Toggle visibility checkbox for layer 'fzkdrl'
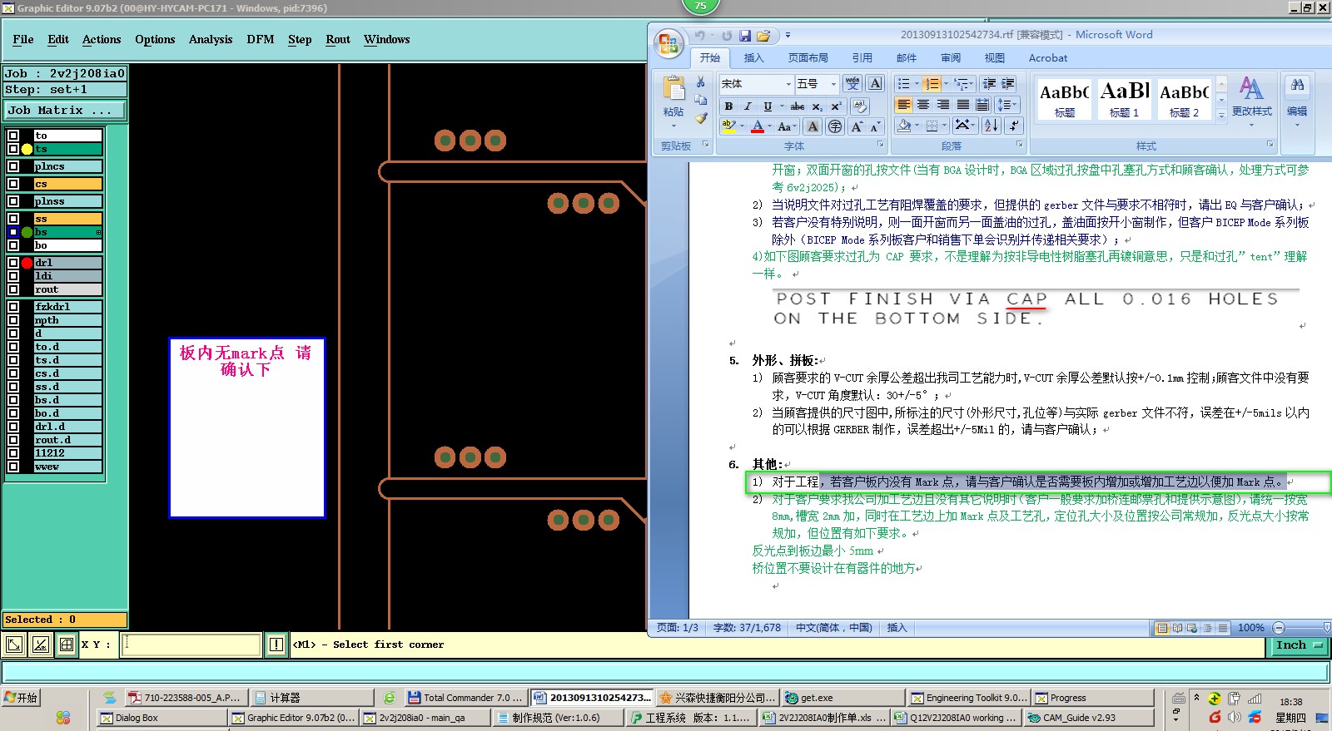1332x731 pixels. [13, 307]
